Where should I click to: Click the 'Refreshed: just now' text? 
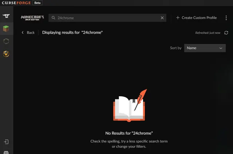(208, 33)
